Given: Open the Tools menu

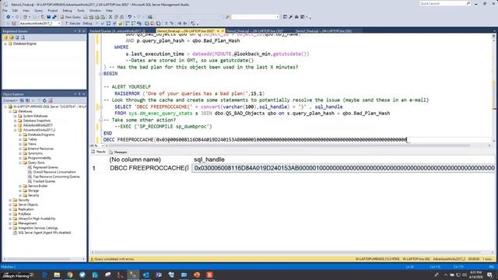Looking at the screenshot, I should click(81, 10).
